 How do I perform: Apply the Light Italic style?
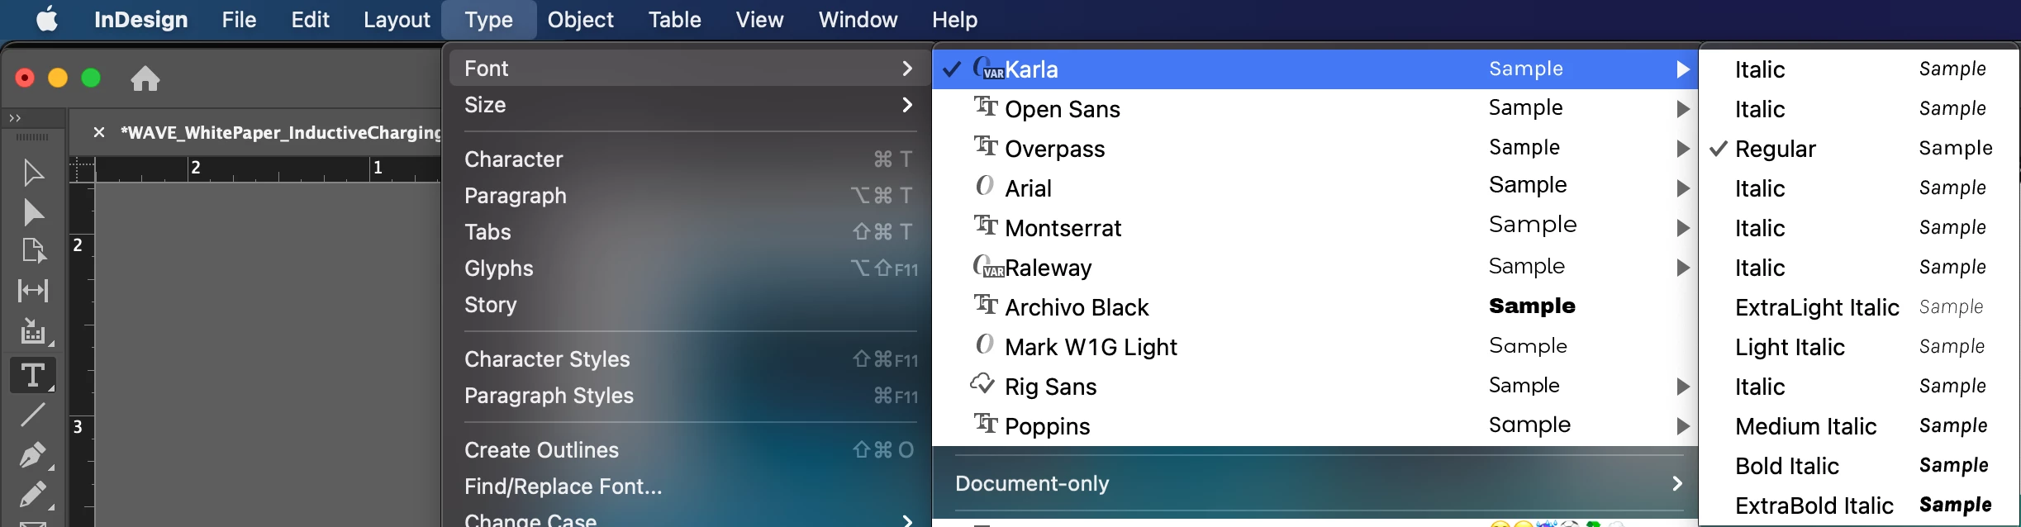[x=1859, y=347]
